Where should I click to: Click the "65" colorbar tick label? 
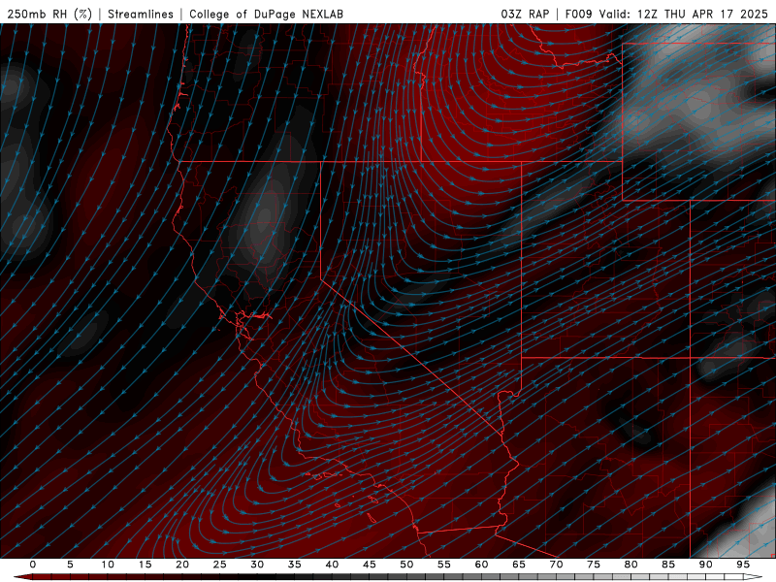pos(519,565)
